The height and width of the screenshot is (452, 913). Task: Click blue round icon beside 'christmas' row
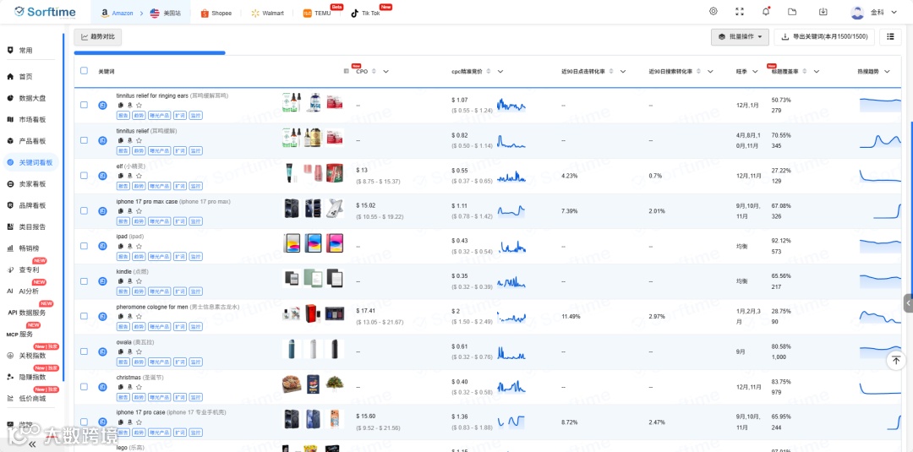pos(102,387)
